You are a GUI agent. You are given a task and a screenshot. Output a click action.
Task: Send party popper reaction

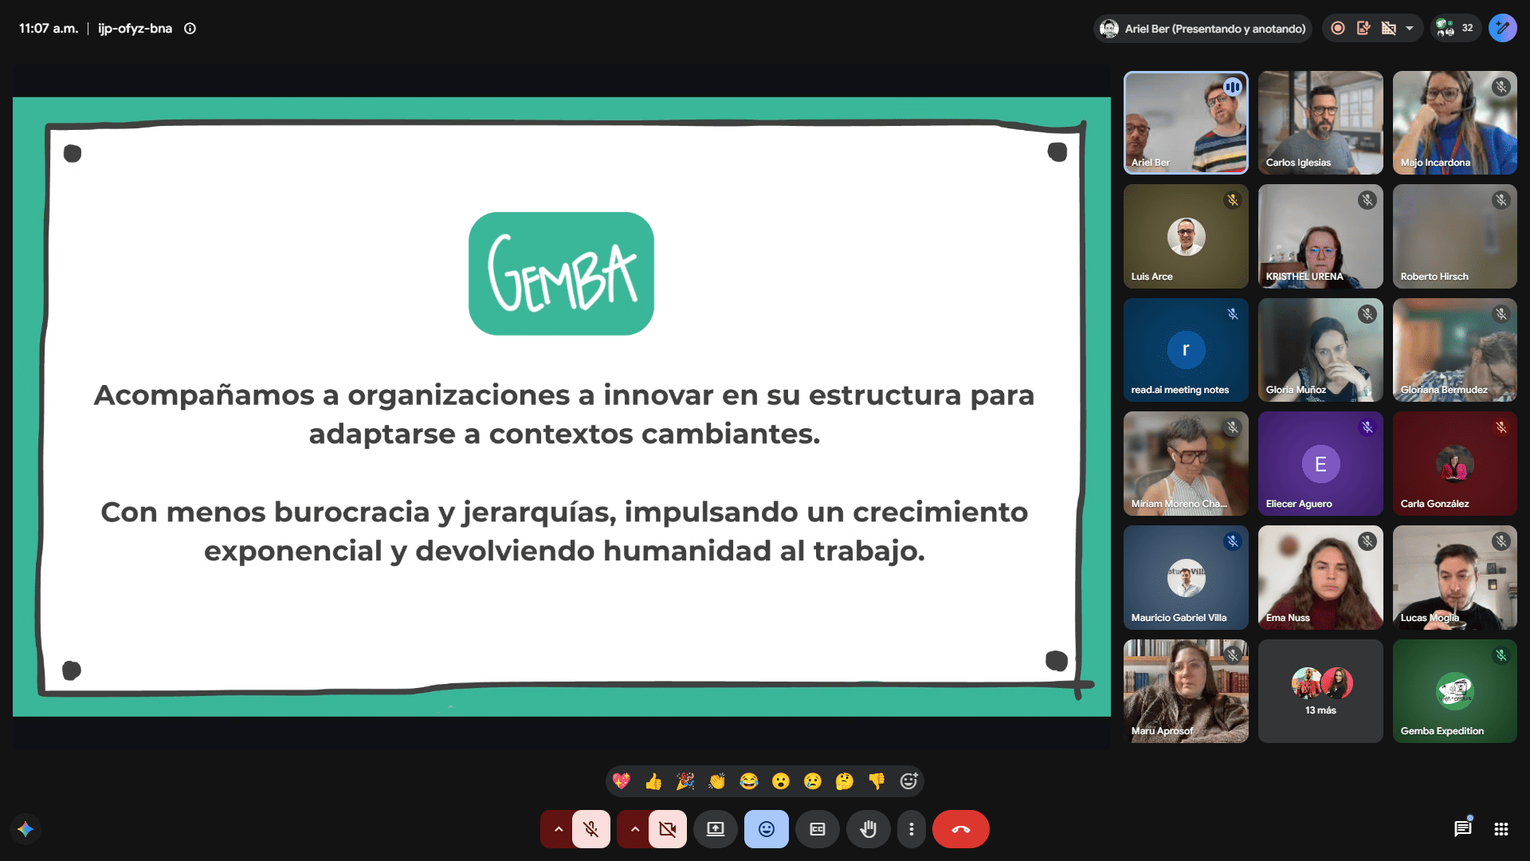tap(685, 781)
